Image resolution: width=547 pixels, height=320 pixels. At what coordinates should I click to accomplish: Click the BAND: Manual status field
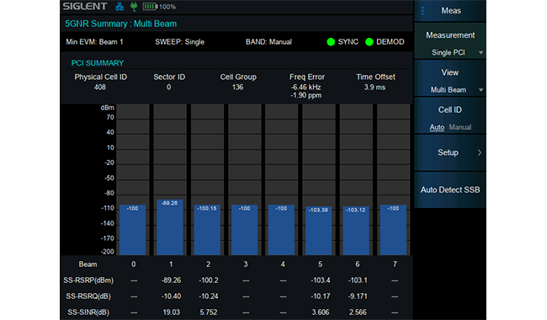coord(268,42)
